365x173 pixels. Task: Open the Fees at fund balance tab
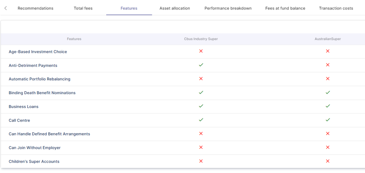click(285, 8)
